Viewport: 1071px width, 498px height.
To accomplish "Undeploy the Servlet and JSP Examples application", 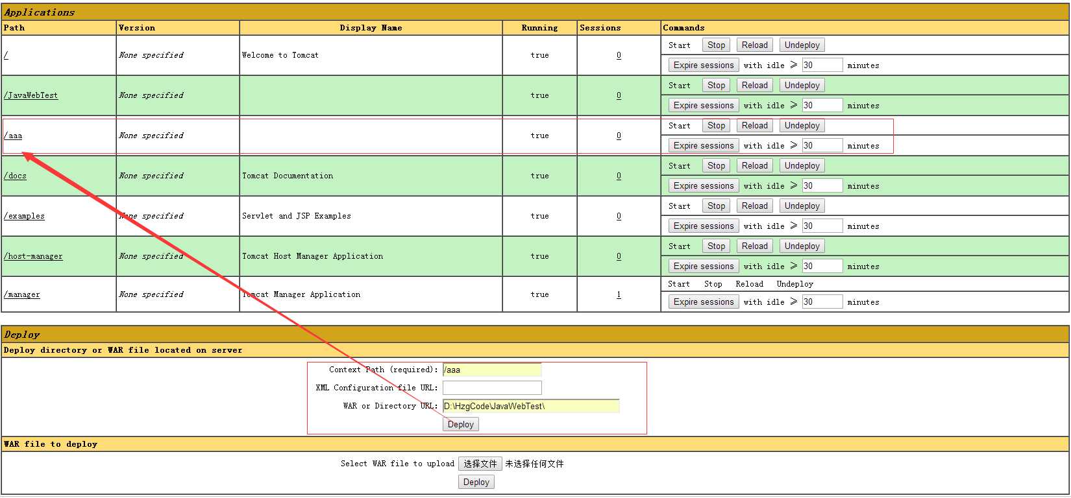I will pyautogui.click(x=802, y=206).
